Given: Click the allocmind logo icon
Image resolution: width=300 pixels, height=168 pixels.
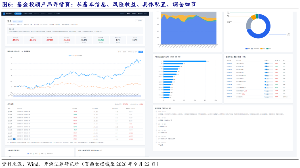Looking at the screenshot, I should tap(4, 14).
